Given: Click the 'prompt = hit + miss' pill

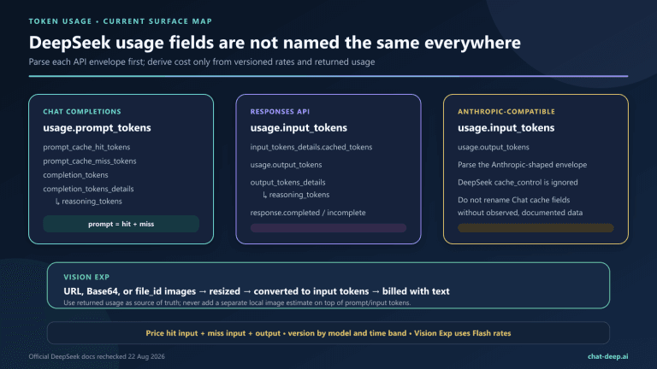Looking at the screenshot, I should (121, 224).
